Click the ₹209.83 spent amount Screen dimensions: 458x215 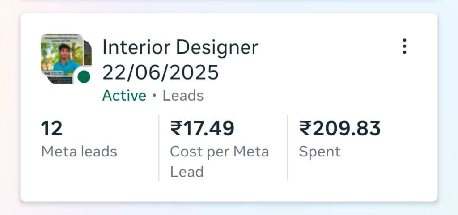[340, 129]
